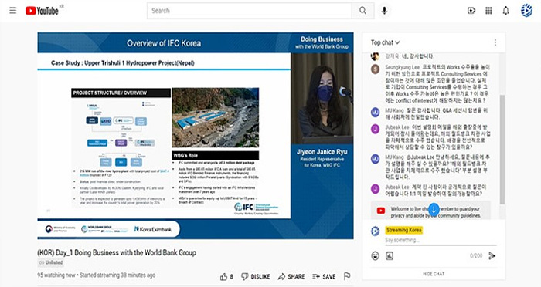Click the Streaming Korea name badge
This screenshot has width=541, height=287.
point(403,230)
